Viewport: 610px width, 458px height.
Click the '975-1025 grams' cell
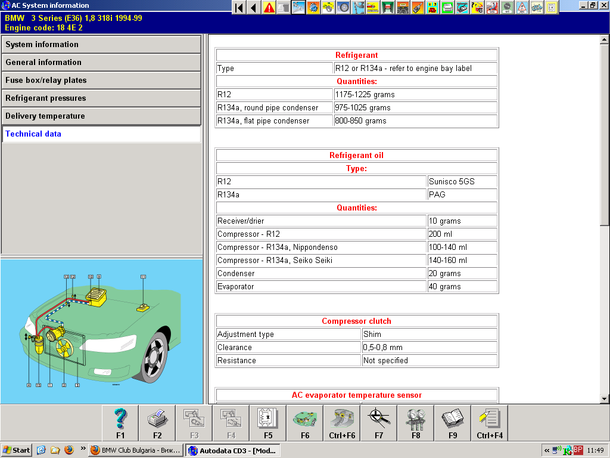click(415, 108)
